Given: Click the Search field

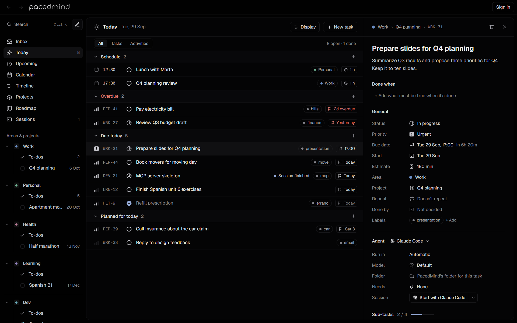Looking at the screenshot, I should click(37, 24).
